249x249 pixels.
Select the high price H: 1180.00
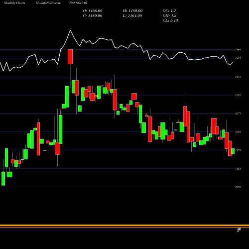(x=132, y=11)
